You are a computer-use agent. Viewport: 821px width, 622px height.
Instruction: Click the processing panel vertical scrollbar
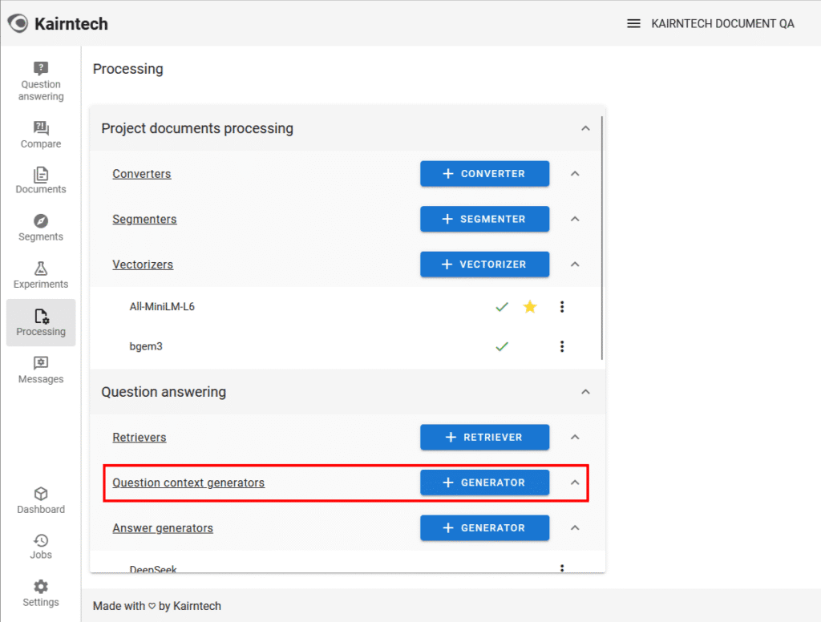(x=602, y=240)
